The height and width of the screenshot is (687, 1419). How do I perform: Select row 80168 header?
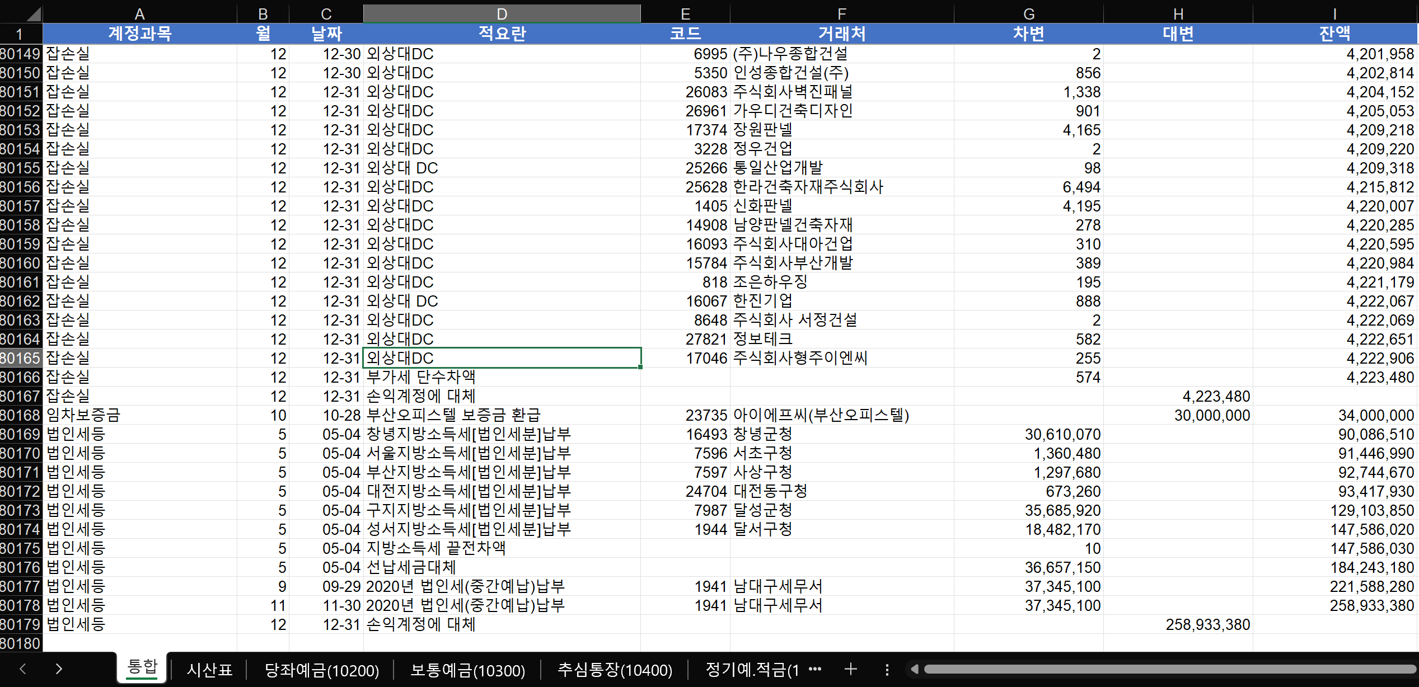coord(21,415)
